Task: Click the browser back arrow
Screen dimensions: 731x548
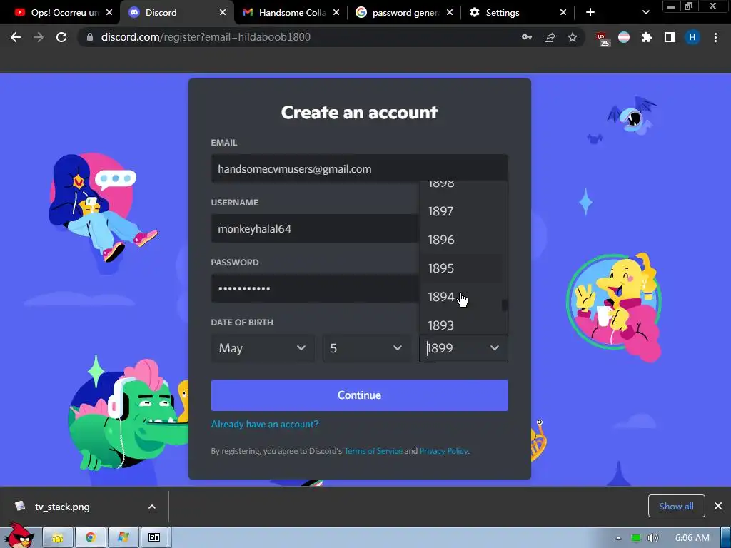Action: click(x=16, y=37)
